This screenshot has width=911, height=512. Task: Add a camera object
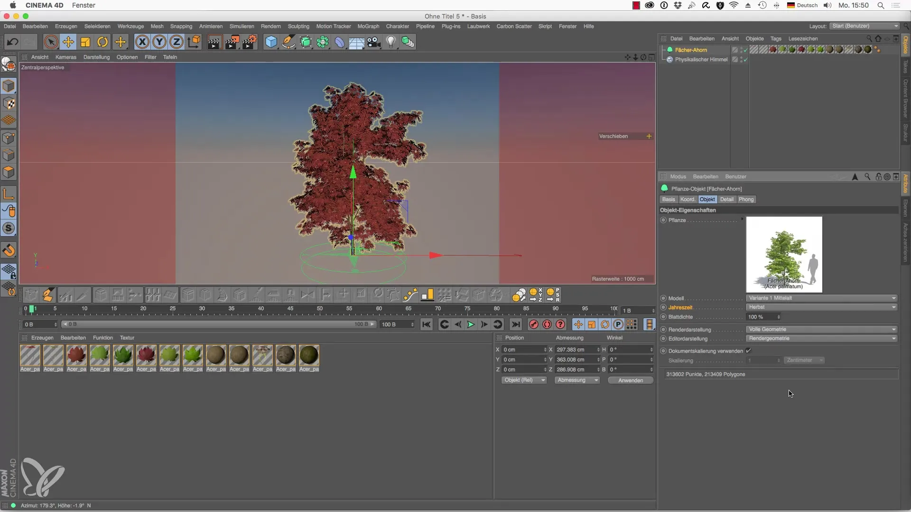point(374,42)
